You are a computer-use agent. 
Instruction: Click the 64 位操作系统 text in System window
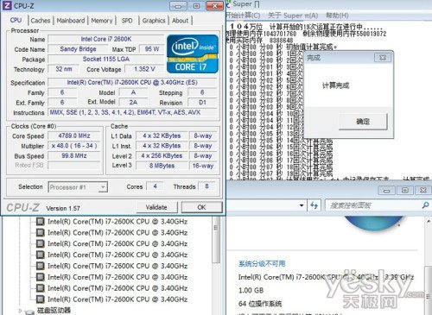[260, 304]
